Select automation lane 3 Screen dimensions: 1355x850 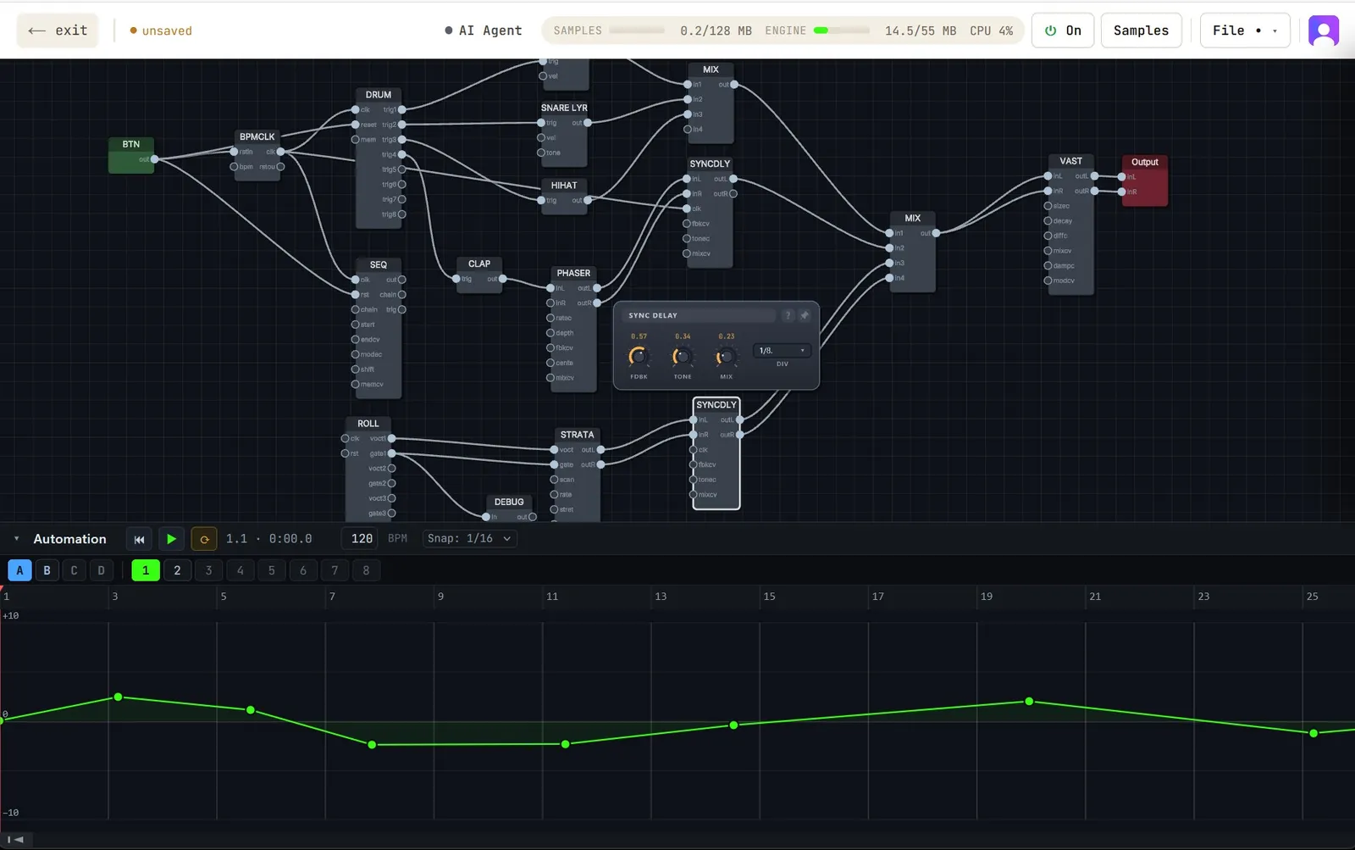[208, 570]
